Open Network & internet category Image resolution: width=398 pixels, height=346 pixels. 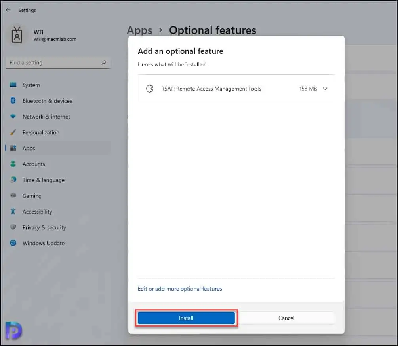[x=58, y=117]
